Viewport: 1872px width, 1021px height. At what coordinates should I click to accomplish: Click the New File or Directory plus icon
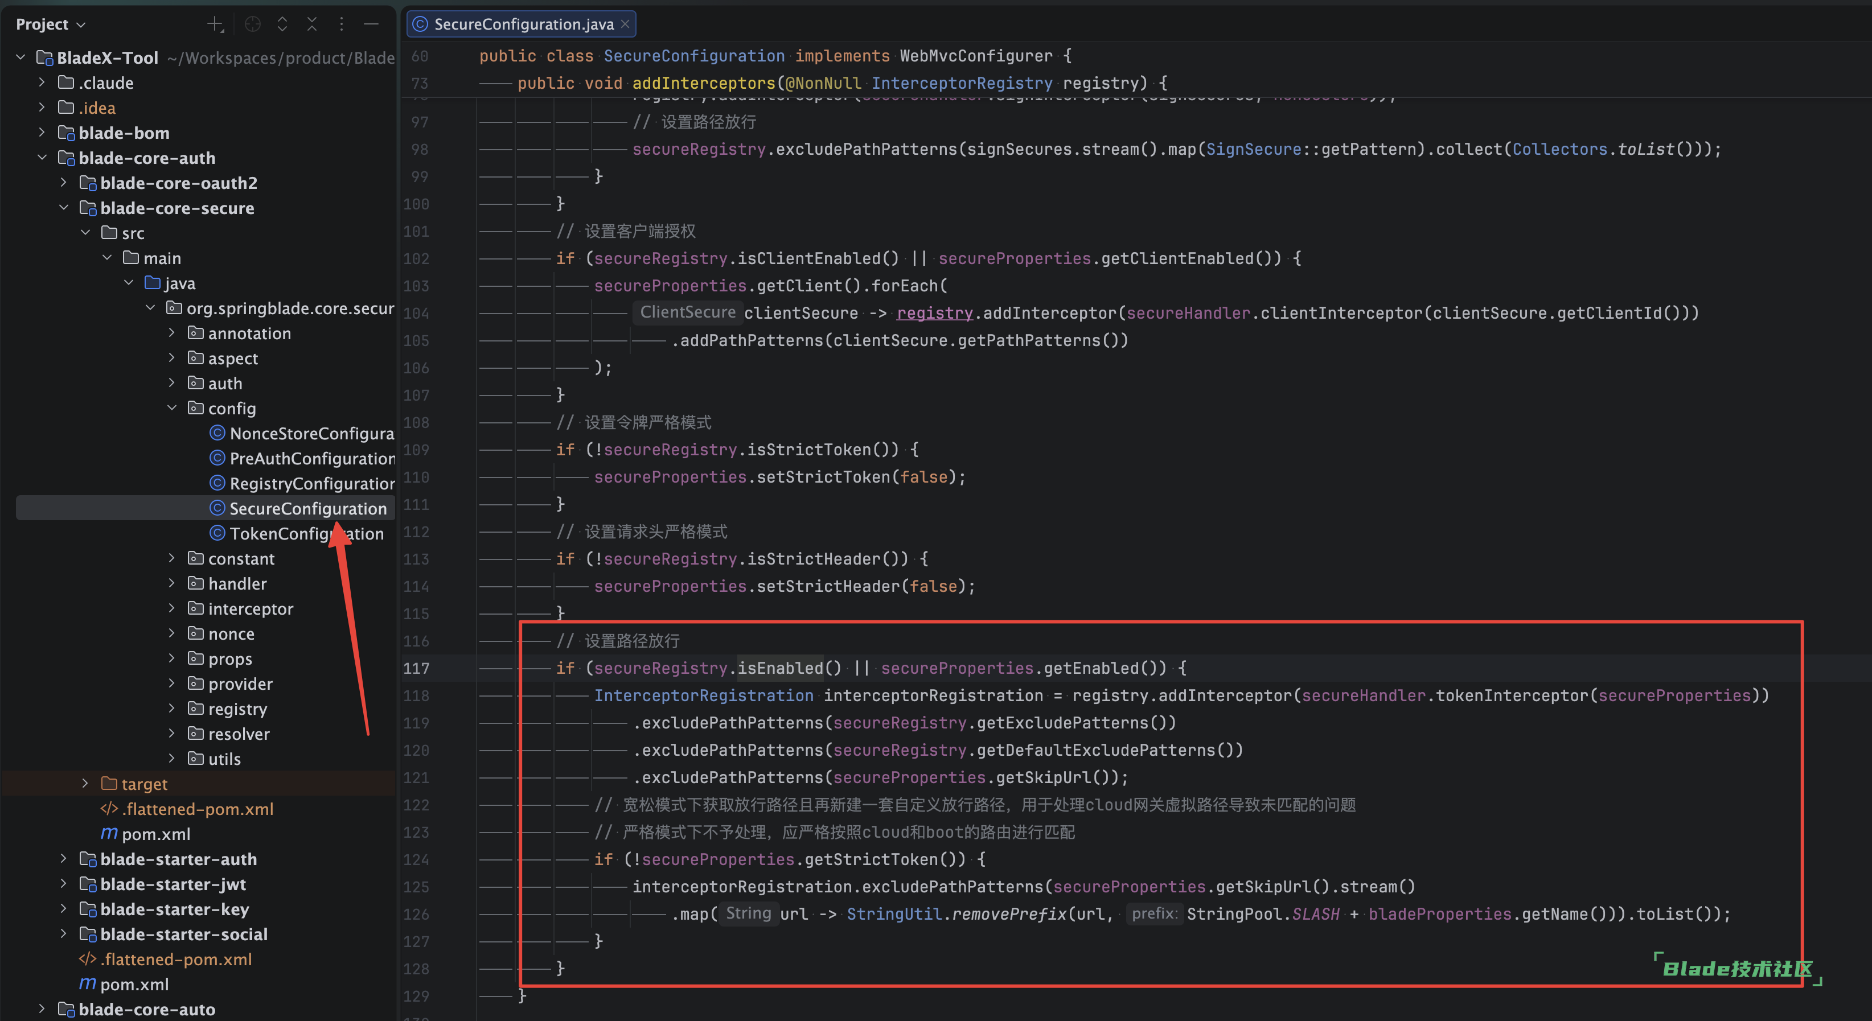click(x=215, y=24)
